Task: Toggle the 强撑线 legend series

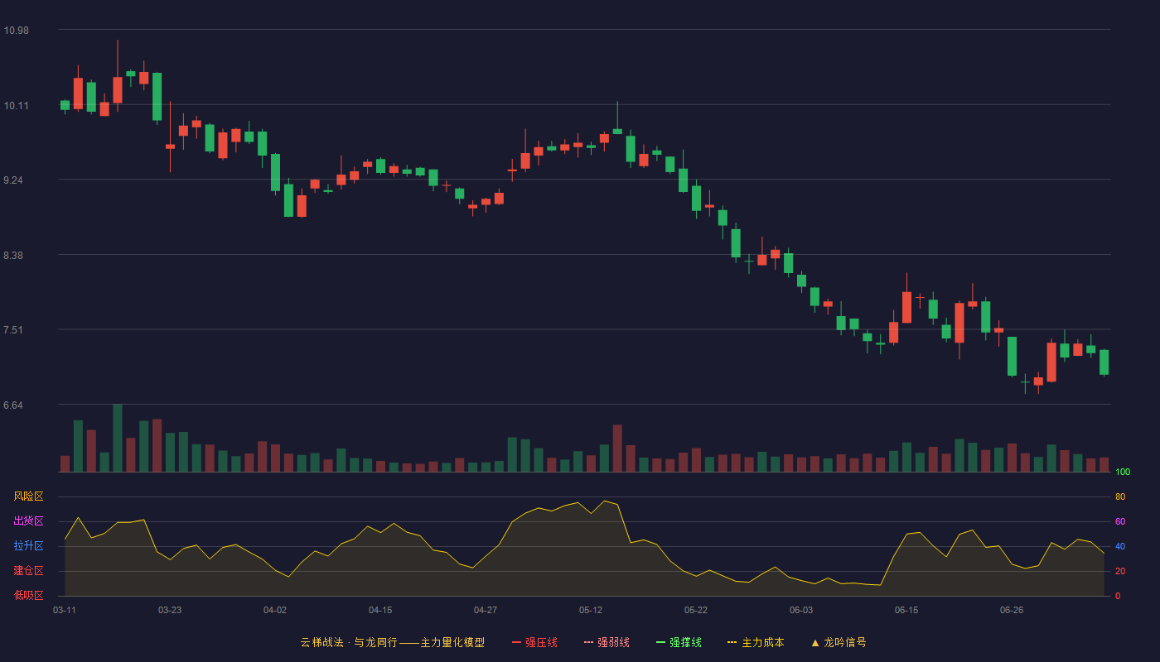Action: tap(679, 642)
